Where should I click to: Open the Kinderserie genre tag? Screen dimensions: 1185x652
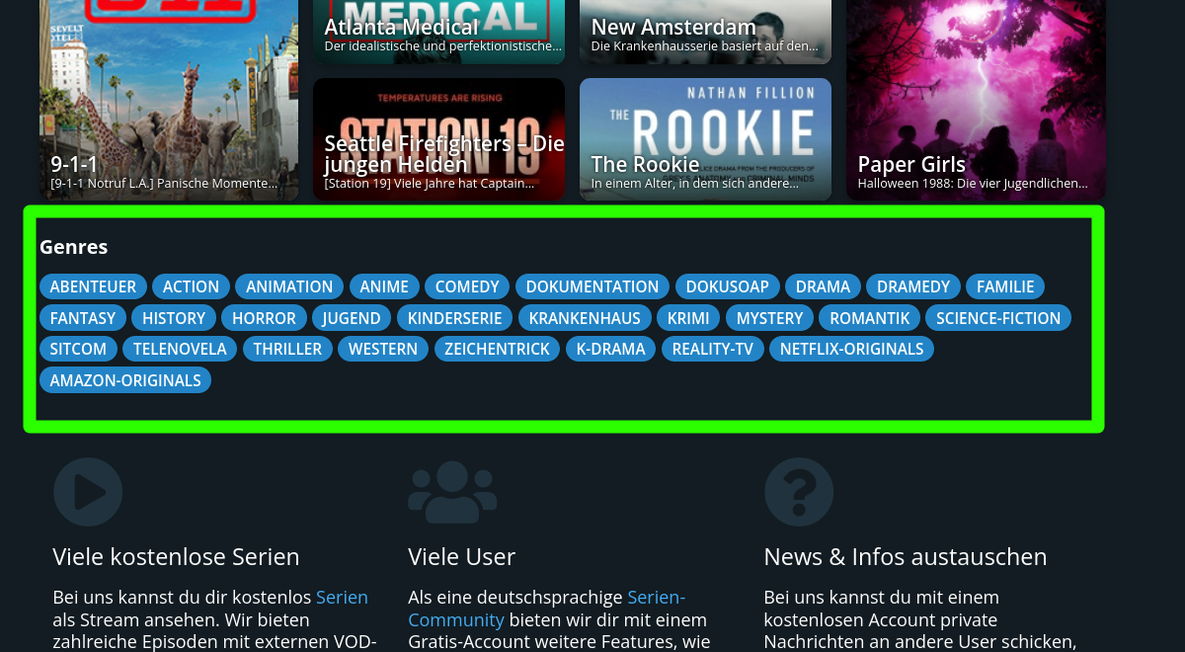(x=455, y=318)
